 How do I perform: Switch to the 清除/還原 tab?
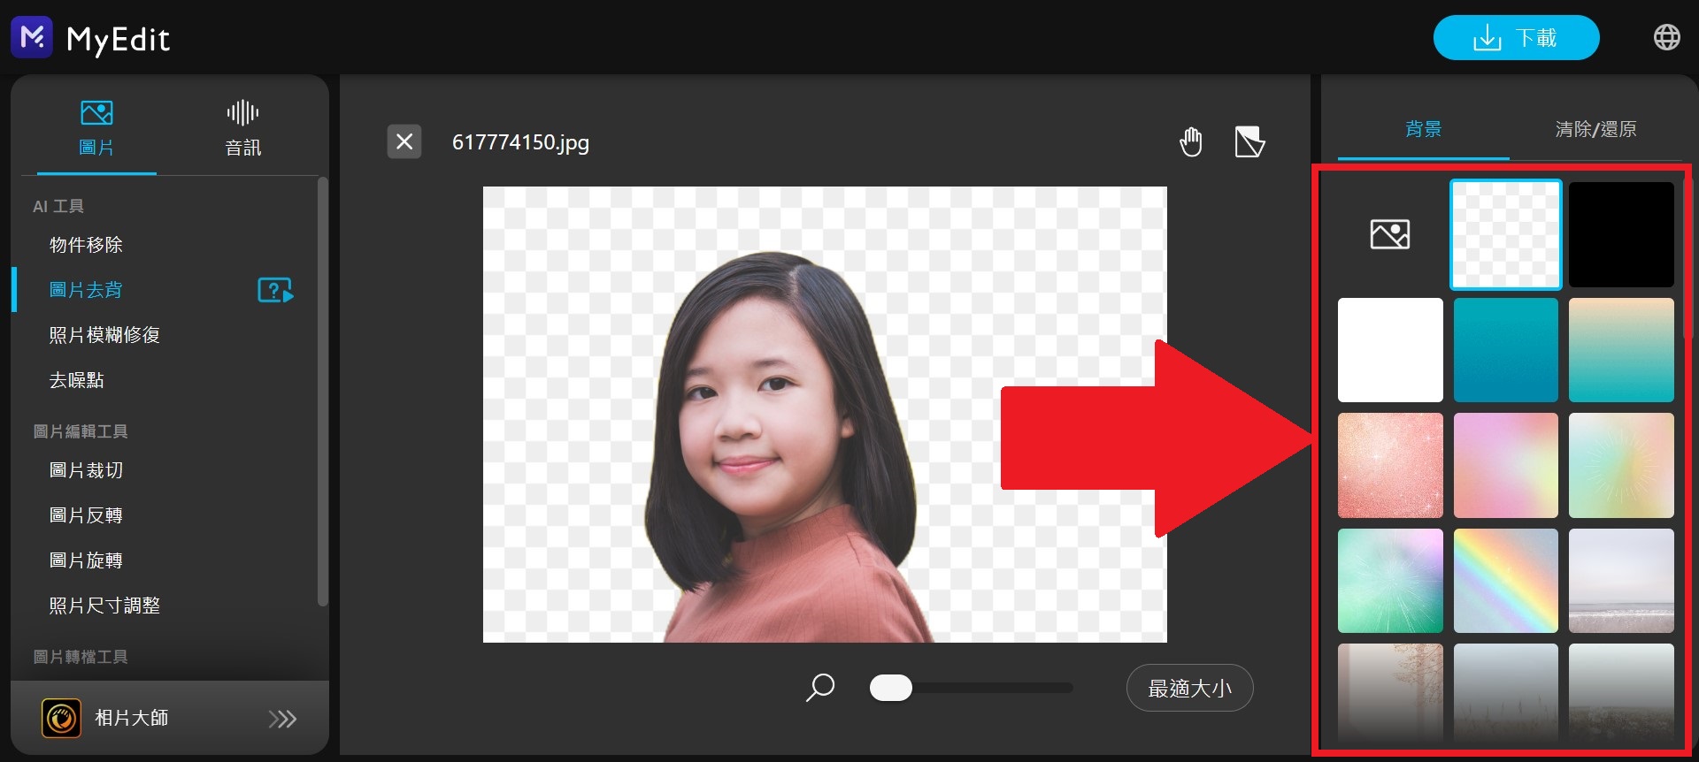[1595, 129]
